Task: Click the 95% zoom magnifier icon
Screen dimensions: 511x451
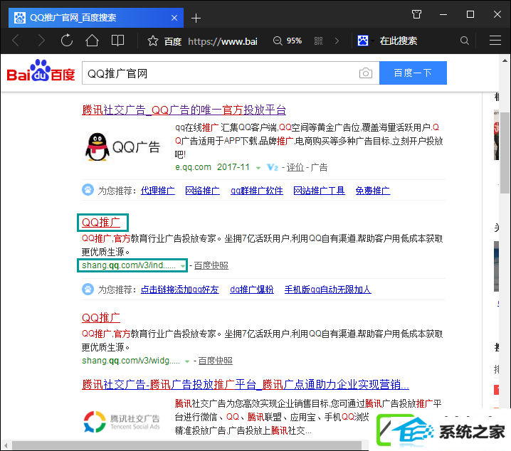Action: pyautogui.click(x=278, y=41)
